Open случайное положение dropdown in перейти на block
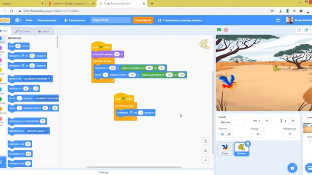The height and width of the screenshot is (175, 312). [x=37, y=79]
